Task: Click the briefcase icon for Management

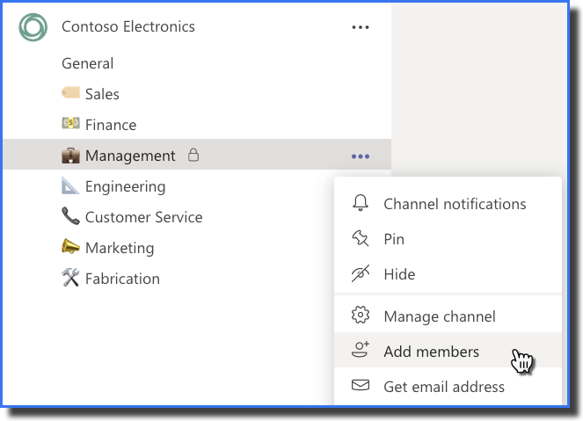Action: click(x=70, y=156)
